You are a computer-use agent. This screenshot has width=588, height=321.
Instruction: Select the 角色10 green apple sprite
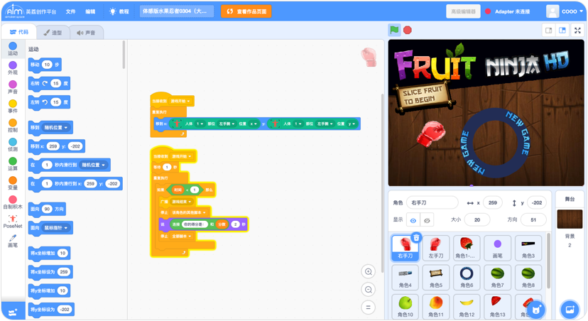point(405,306)
